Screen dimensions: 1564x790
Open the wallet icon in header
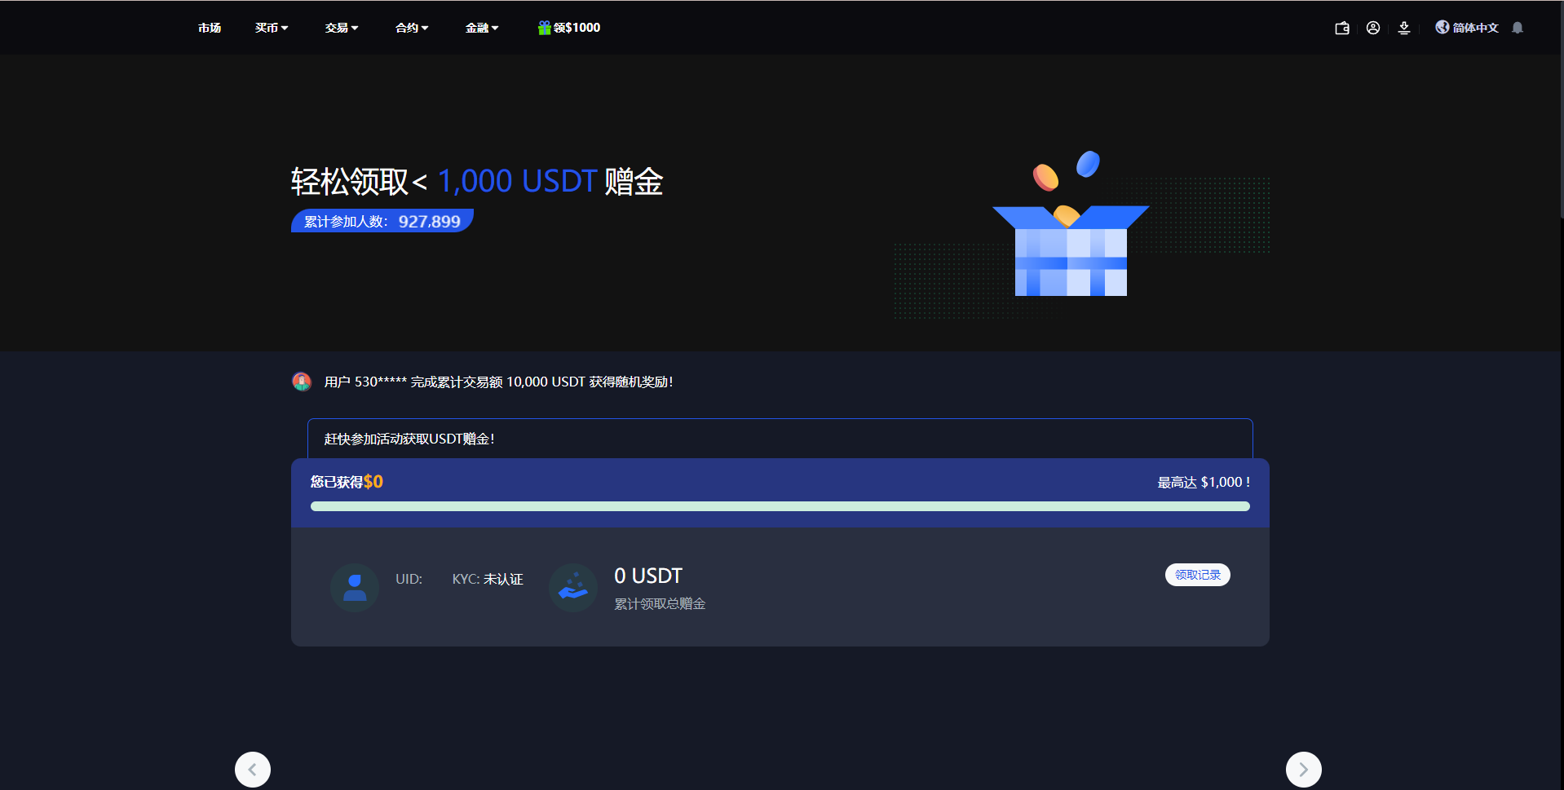1341,29
